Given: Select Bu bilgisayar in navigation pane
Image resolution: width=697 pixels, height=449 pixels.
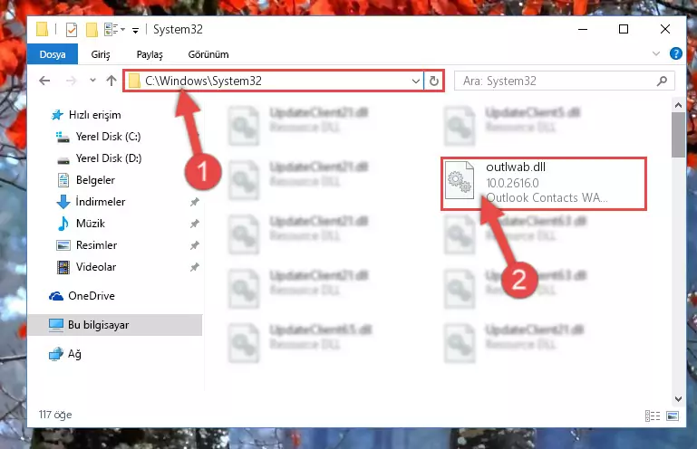Looking at the screenshot, I should tap(115, 325).
